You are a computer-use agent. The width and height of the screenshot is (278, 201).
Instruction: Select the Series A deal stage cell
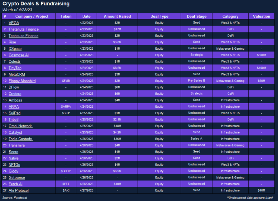(197, 139)
